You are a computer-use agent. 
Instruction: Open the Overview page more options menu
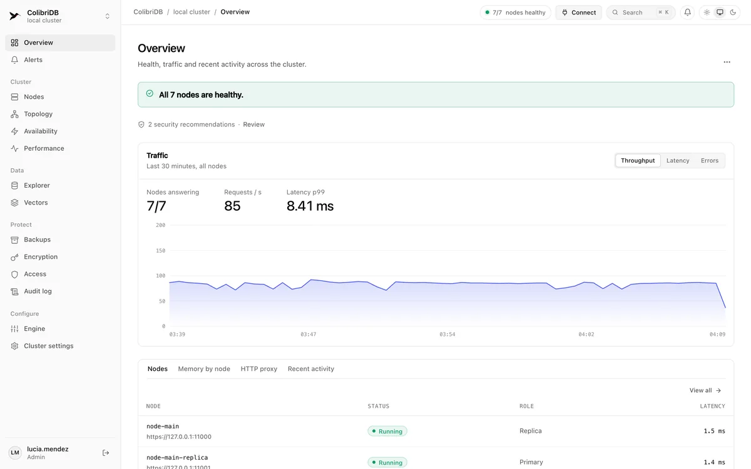(x=727, y=62)
